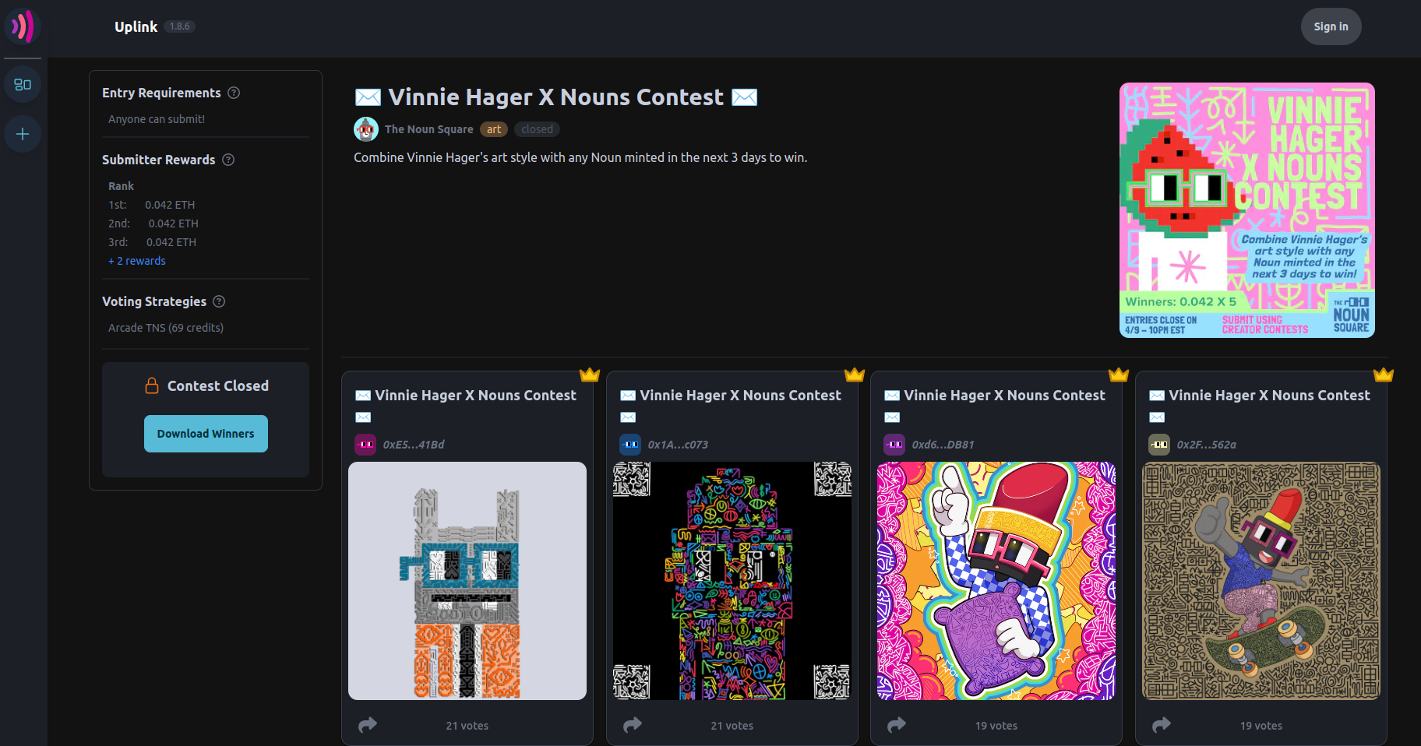Click the plus icon in sidebar
Viewport: 1421px width, 746px height.
[x=23, y=134]
